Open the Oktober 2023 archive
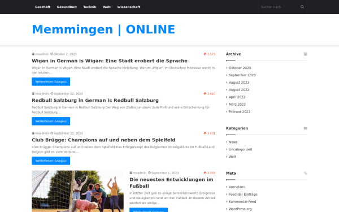The width and height of the screenshot is (339, 212). (x=240, y=68)
